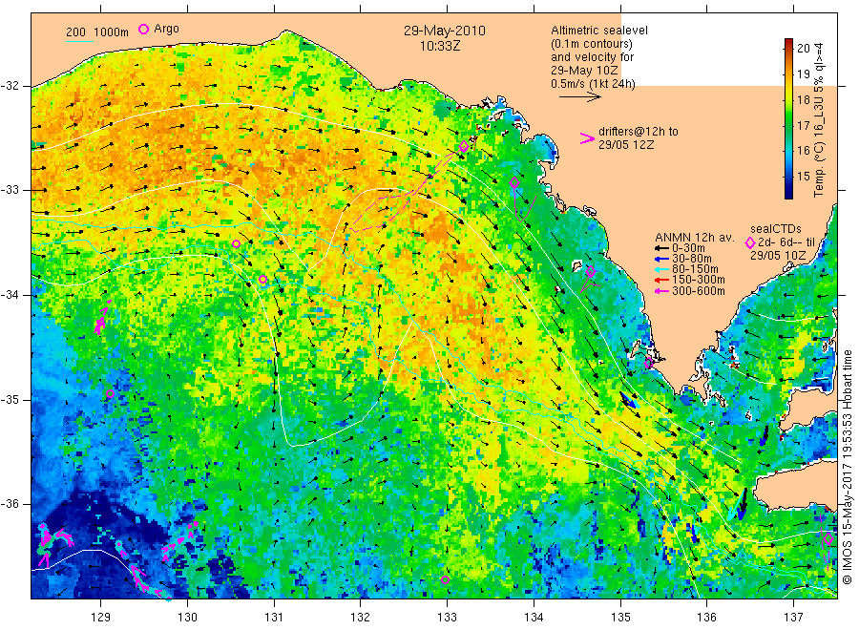The width and height of the screenshot is (859, 630).
Task: Click the 133 longitude axis label
Action: [x=447, y=618]
